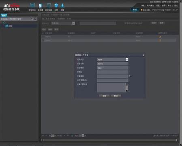Screen dimensions: 182x146
Task: Click the horizontal scrollbar below the table
Action: (x=109, y=140)
